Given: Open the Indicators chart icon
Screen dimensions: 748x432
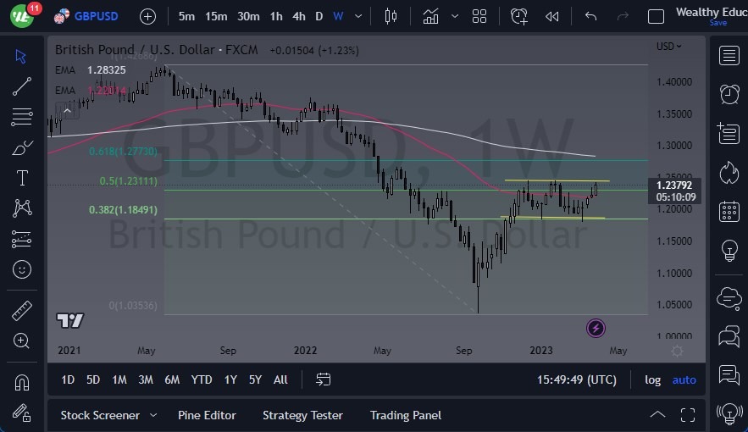Looking at the screenshot, I should coord(431,16).
